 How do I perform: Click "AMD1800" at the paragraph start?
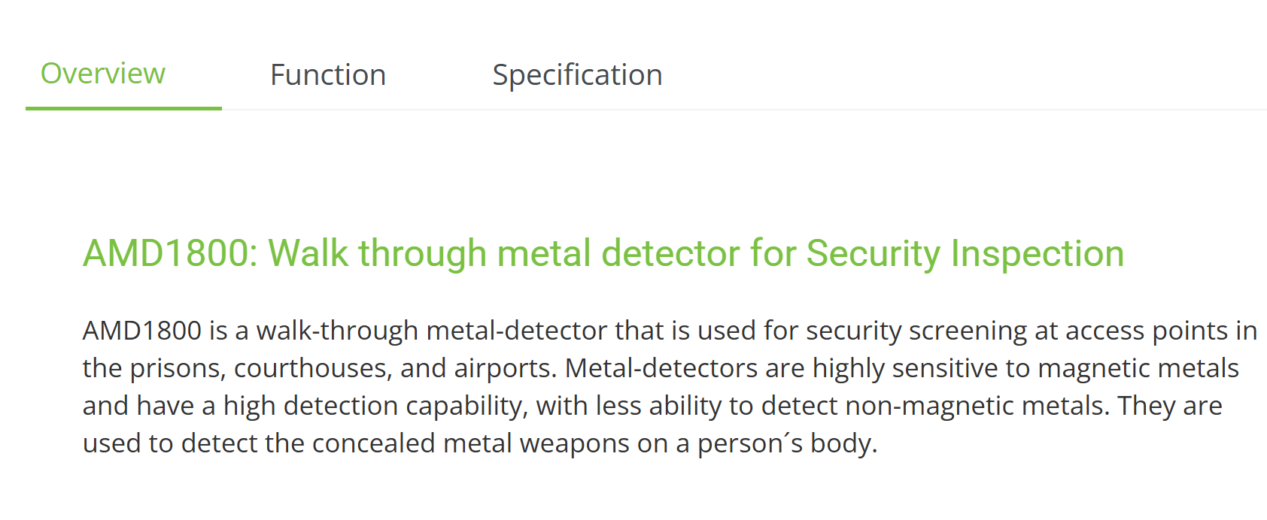click(142, 331)
